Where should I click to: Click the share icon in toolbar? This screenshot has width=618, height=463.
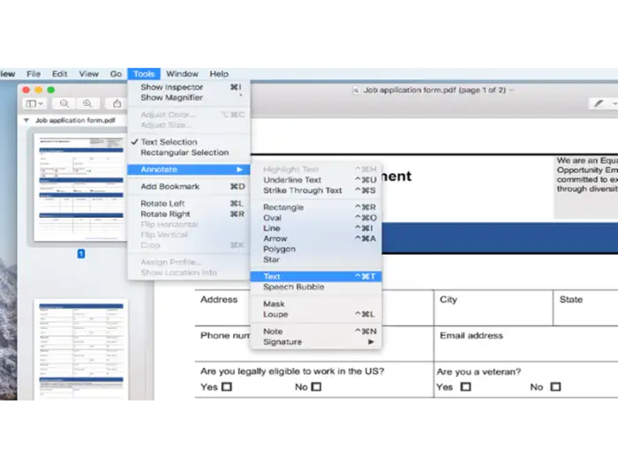[x=117, y=103]
